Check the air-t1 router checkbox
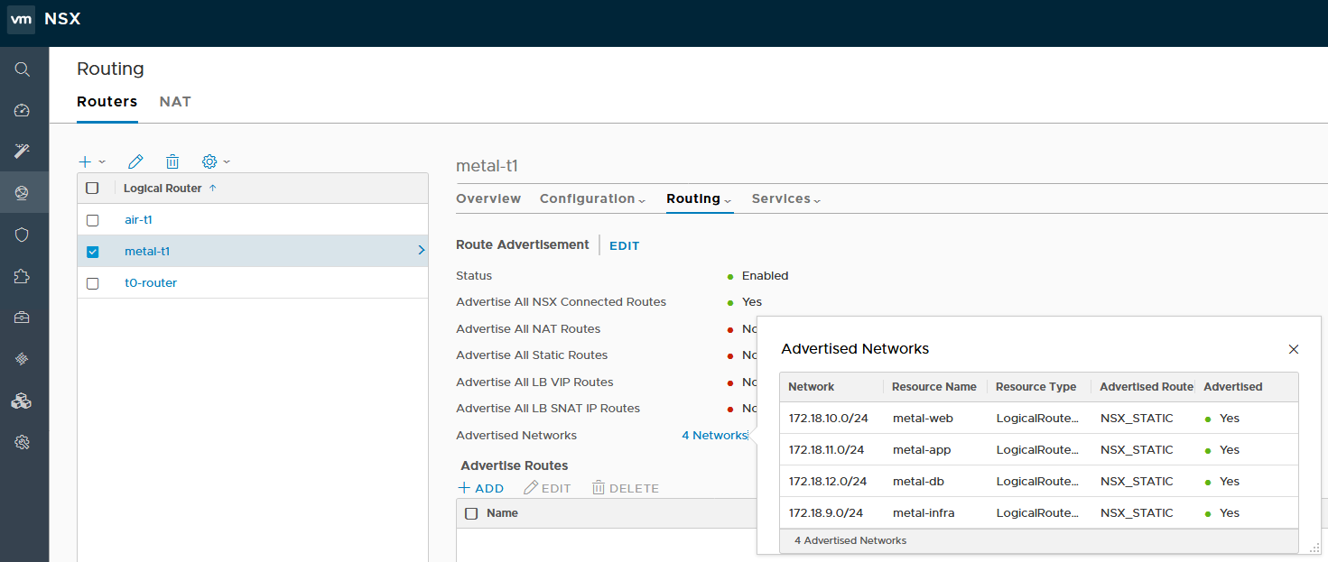The height and width of the screenshot is (562, 1328). pos(92,220)
